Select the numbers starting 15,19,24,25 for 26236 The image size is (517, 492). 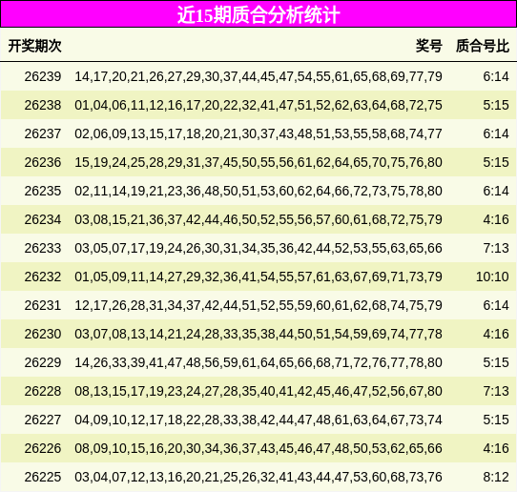tap(258, 162)
